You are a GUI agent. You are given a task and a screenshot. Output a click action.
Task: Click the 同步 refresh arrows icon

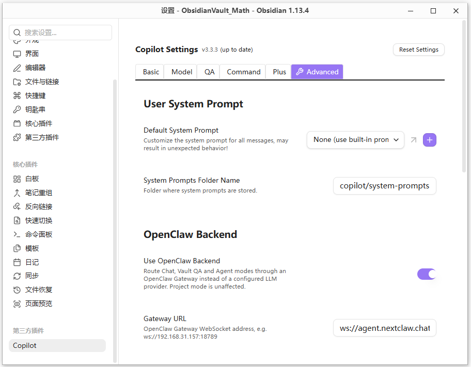coord(17,276)
